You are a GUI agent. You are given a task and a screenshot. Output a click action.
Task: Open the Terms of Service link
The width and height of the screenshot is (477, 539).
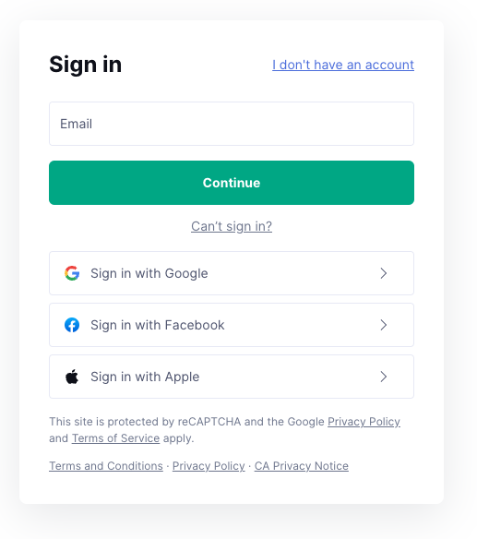pos(116,438)
